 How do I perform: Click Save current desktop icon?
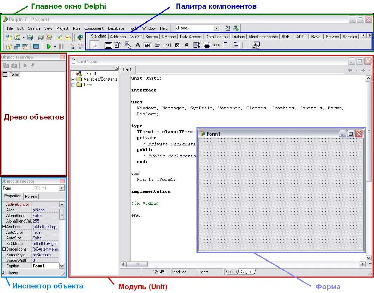click(x=227, y=28)
